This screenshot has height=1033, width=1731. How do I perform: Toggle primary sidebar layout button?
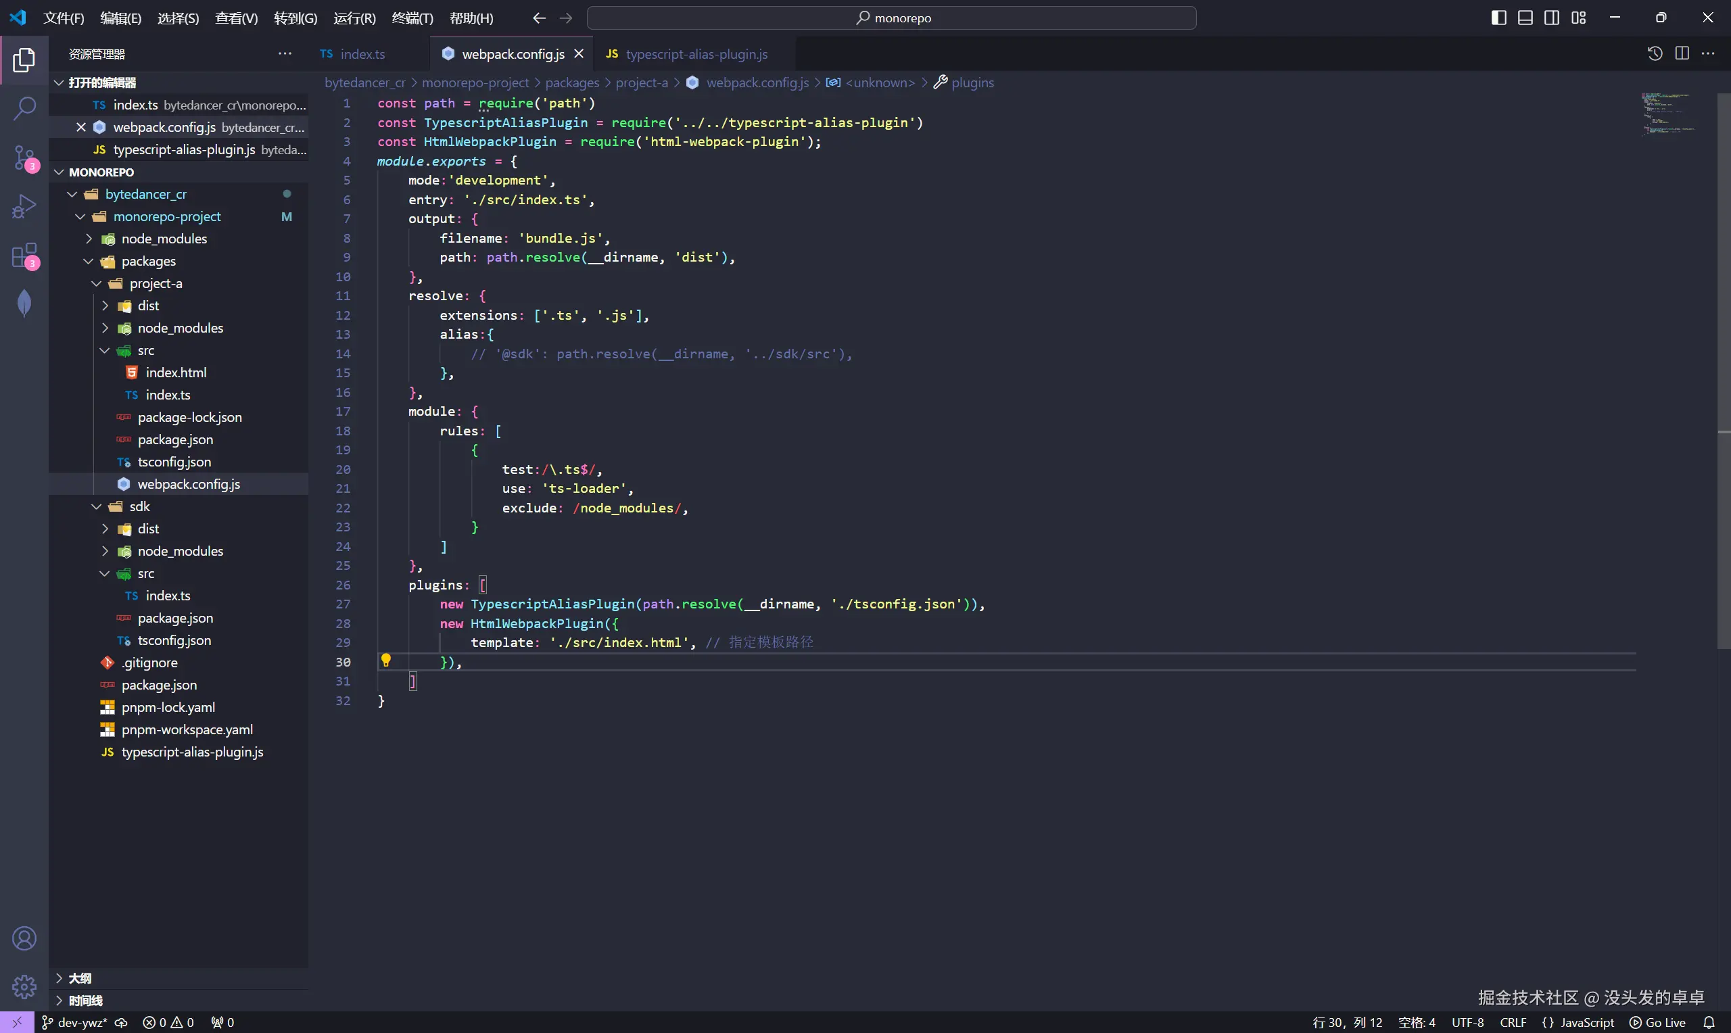1498,18
